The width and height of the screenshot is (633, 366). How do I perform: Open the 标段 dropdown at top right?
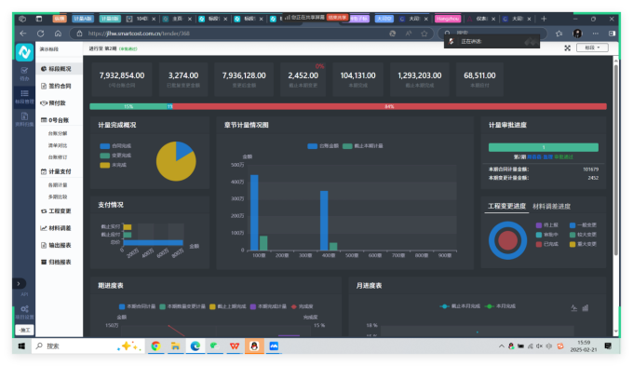(592, 47)
